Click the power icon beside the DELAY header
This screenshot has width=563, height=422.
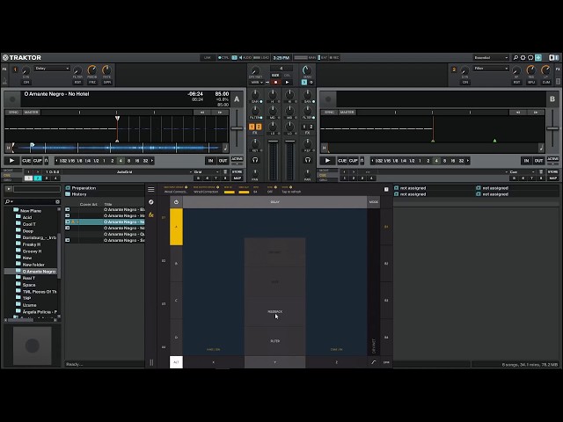click(176, 202)
